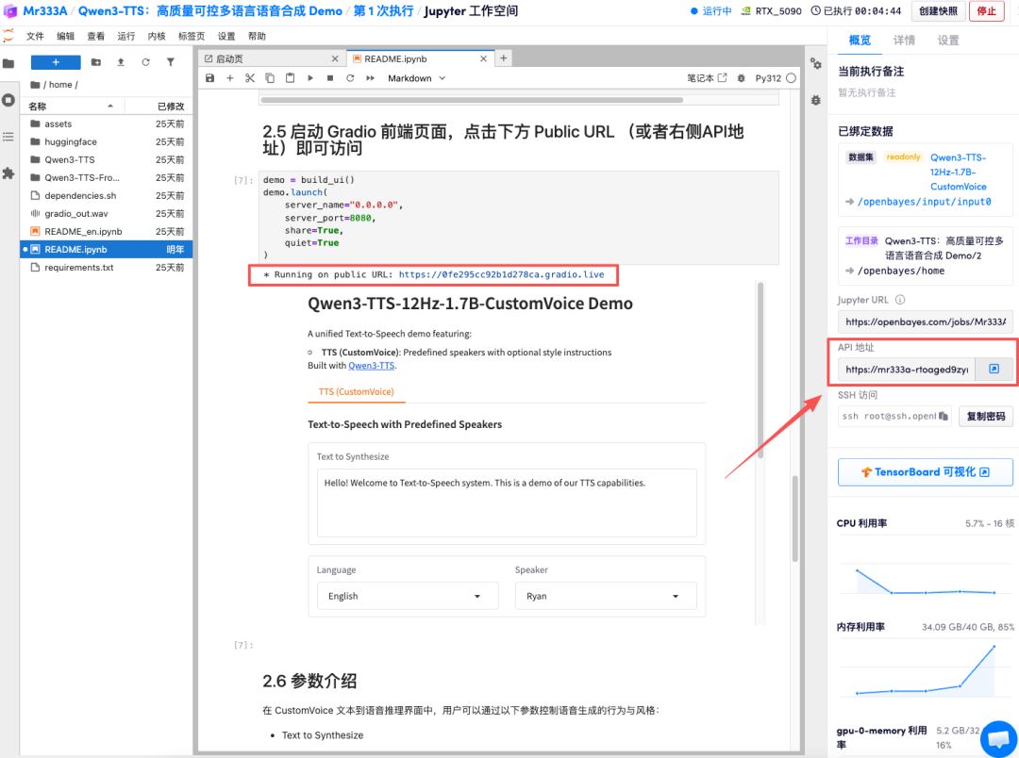Screen dimensions: 1019x758
Task: Click the 复制密码 button
Action: click(986, 417)
